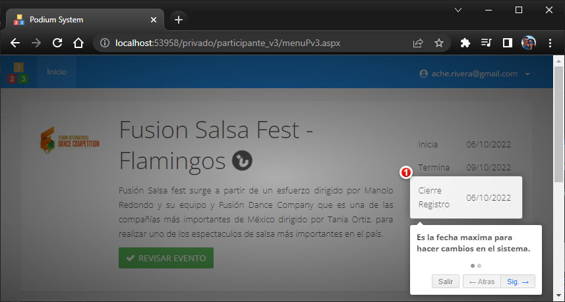Open a new browser tab
This screenshot has height=302, width=565.
(179, 20)
